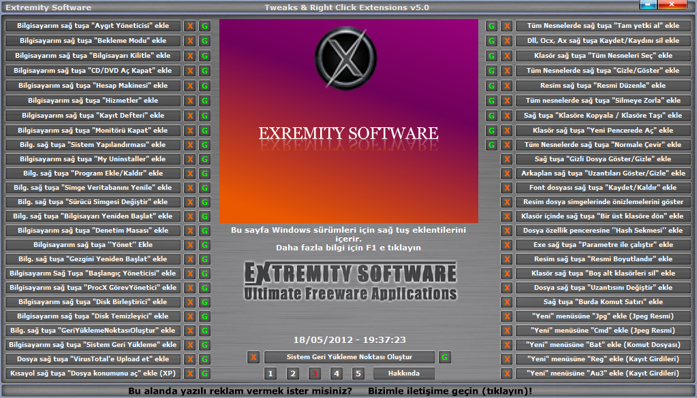Image resolution: width=697 pixels, height=398 pixels.
Task: Go to page 5
Action: point(358,374)
